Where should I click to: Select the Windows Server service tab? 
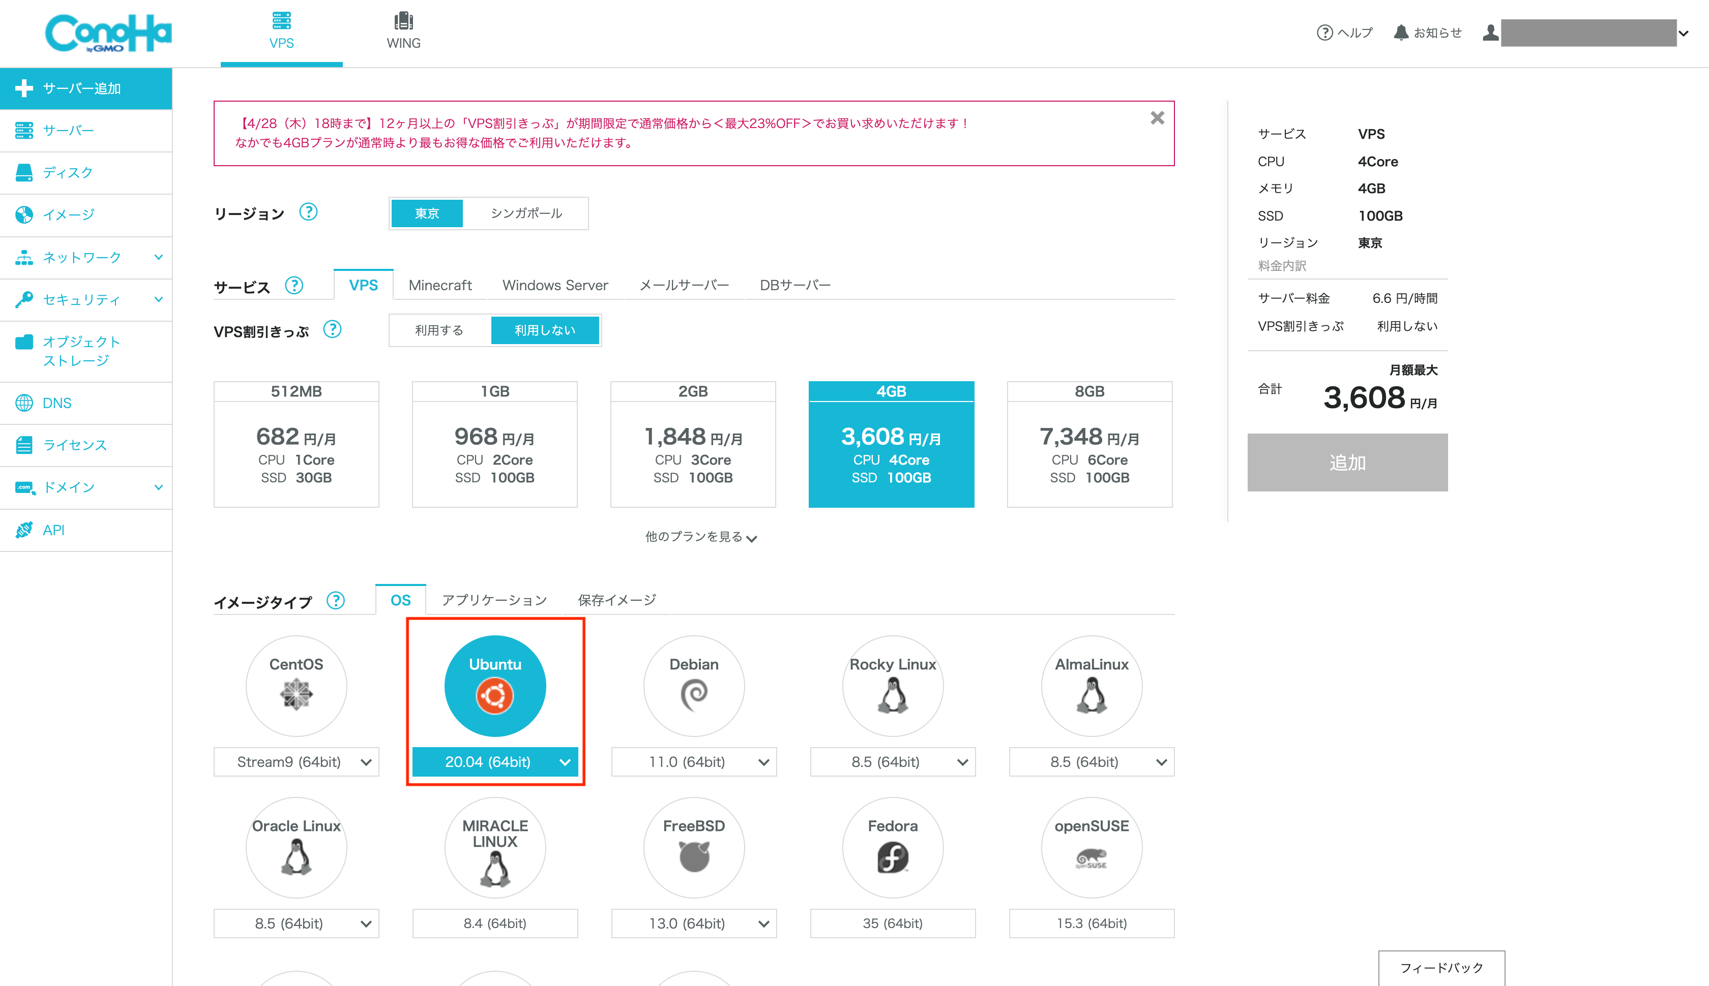(555, 285)
